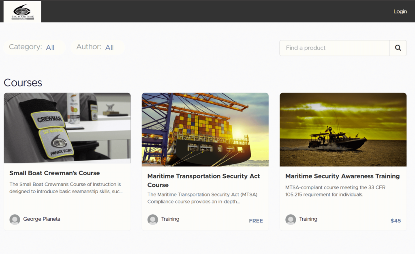This screenshot has width=415, height=254.
Task: Open Maritime Security Awareness Training title
Action: pos(342,176)
